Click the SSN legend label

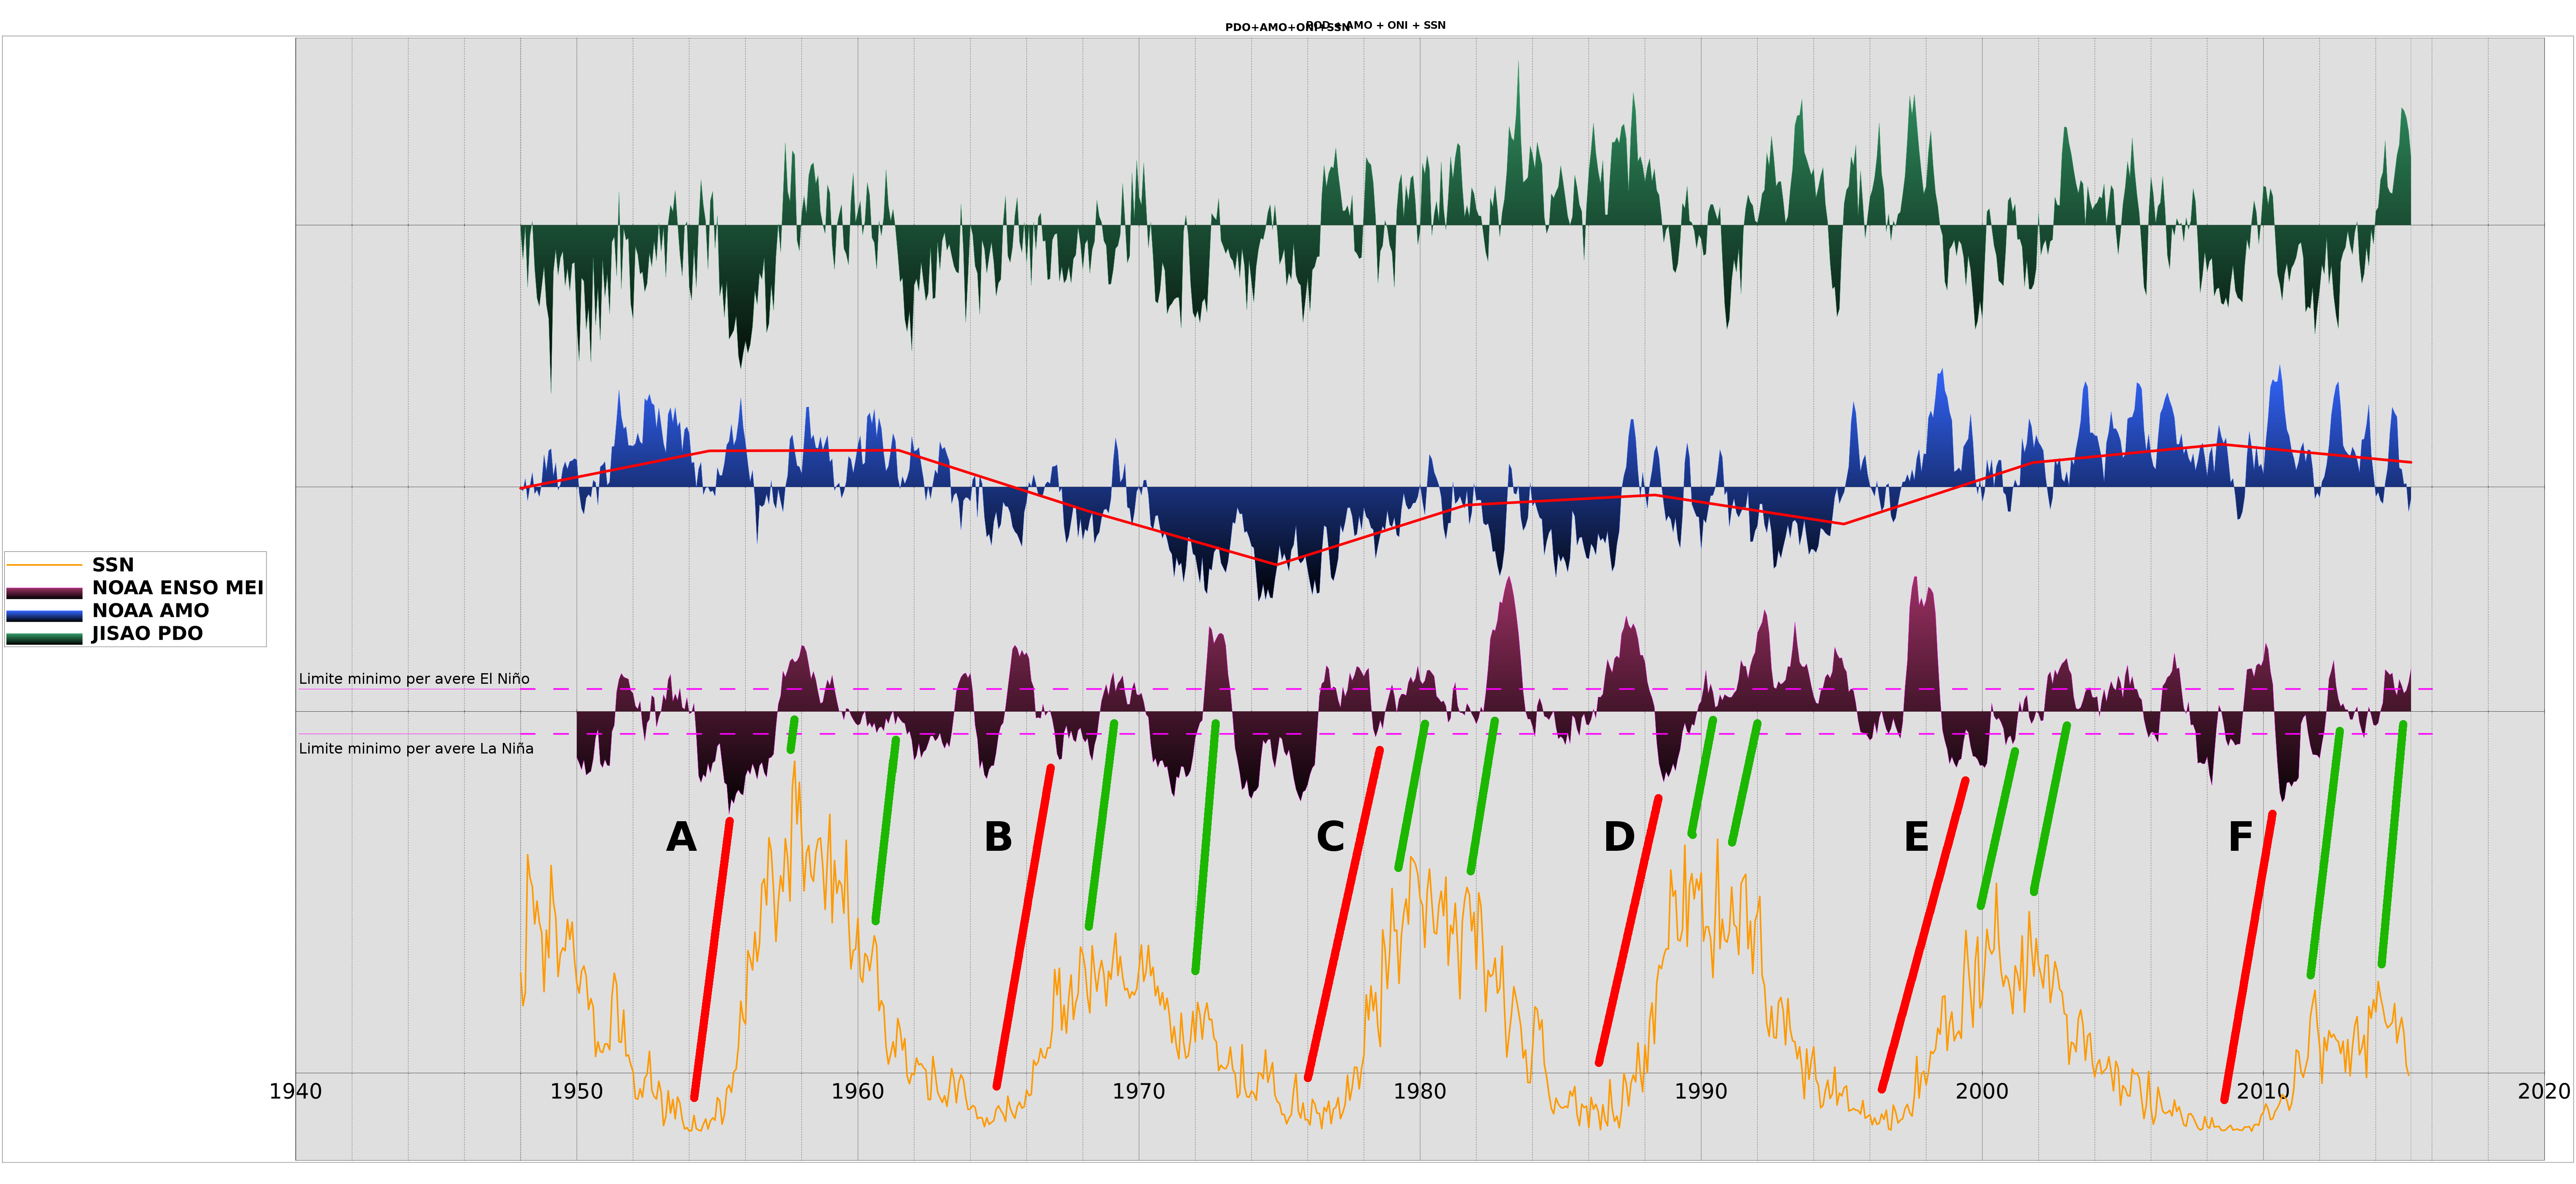(113, 565)
